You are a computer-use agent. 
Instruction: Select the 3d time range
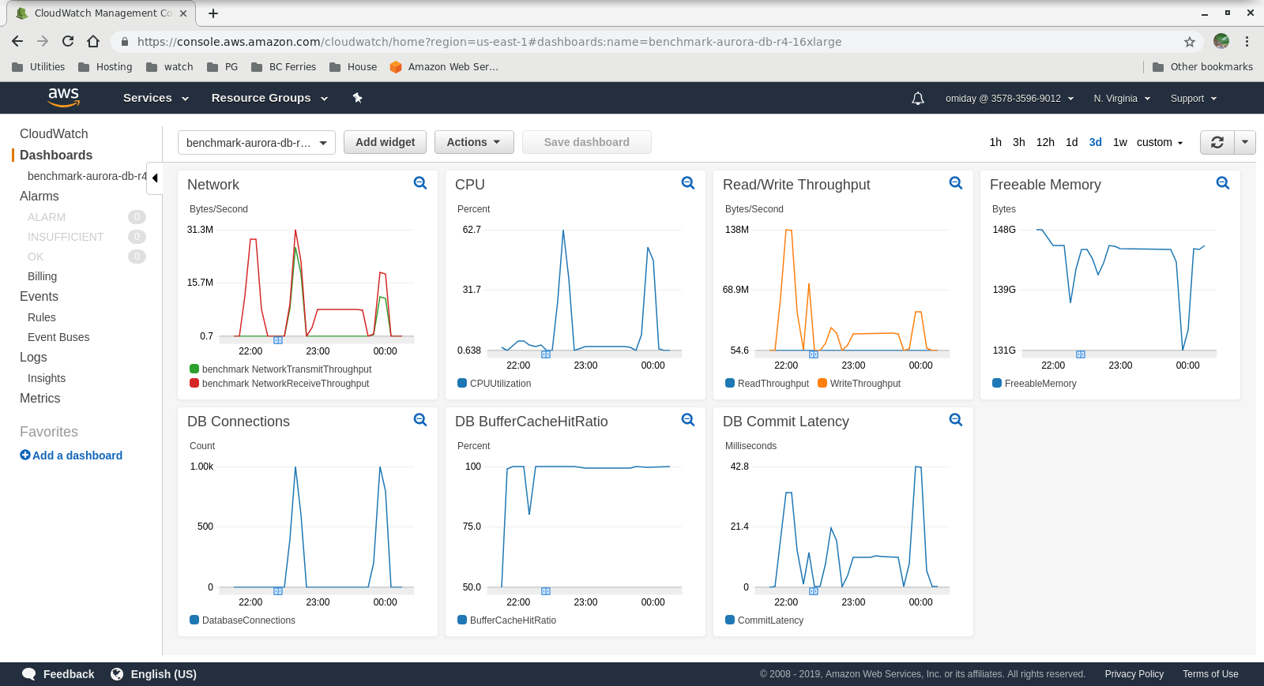coord(1095,142)
